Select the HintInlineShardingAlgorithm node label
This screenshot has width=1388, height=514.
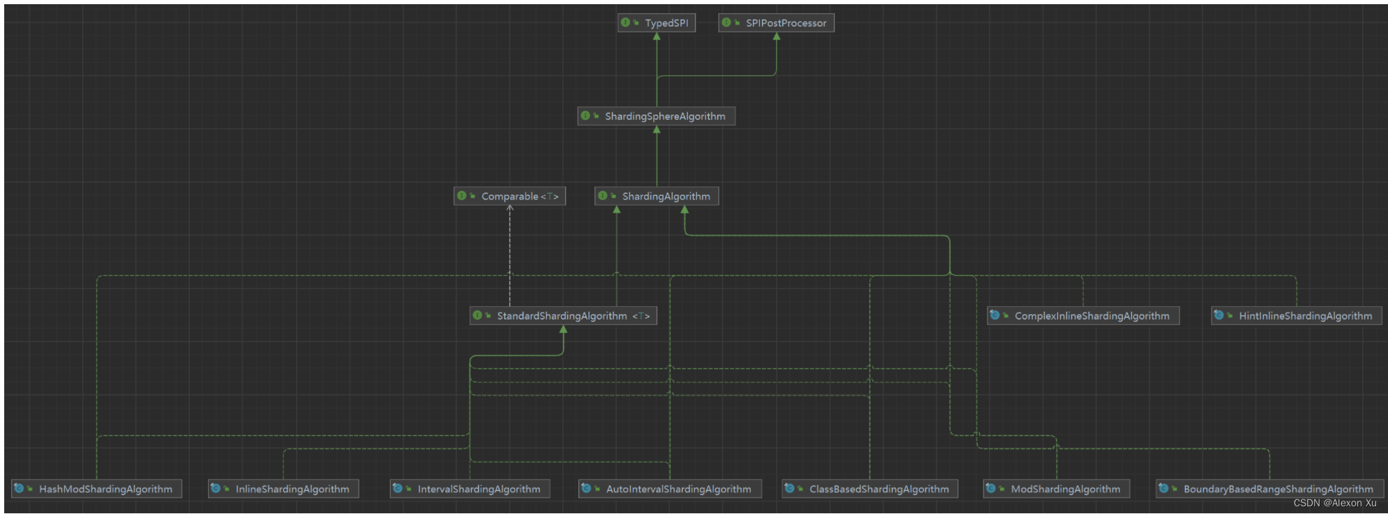(x=1305, y=316)
